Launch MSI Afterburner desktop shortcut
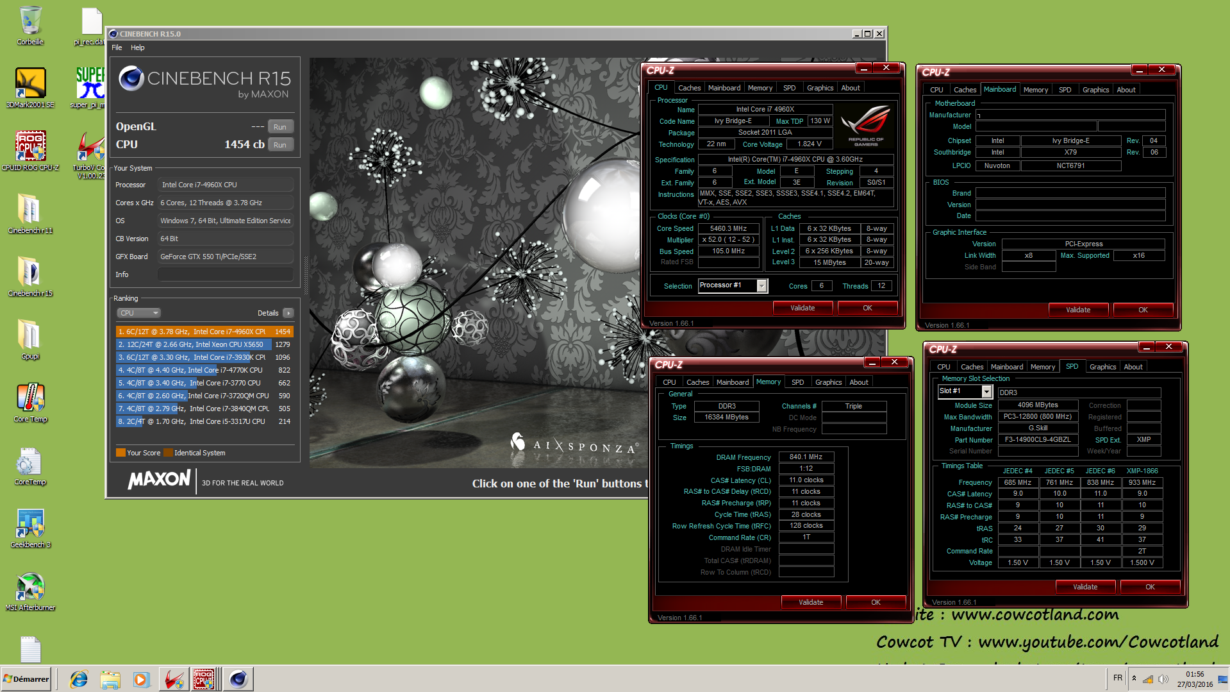The width and height of the screenshot is (1230, 692). click(30, 591)
